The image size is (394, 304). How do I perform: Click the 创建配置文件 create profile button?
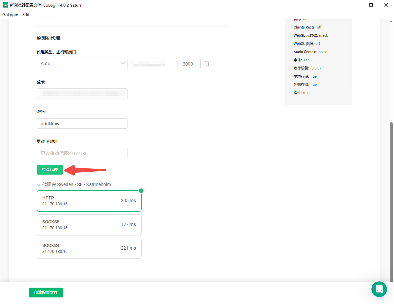(x=46, y=293)
